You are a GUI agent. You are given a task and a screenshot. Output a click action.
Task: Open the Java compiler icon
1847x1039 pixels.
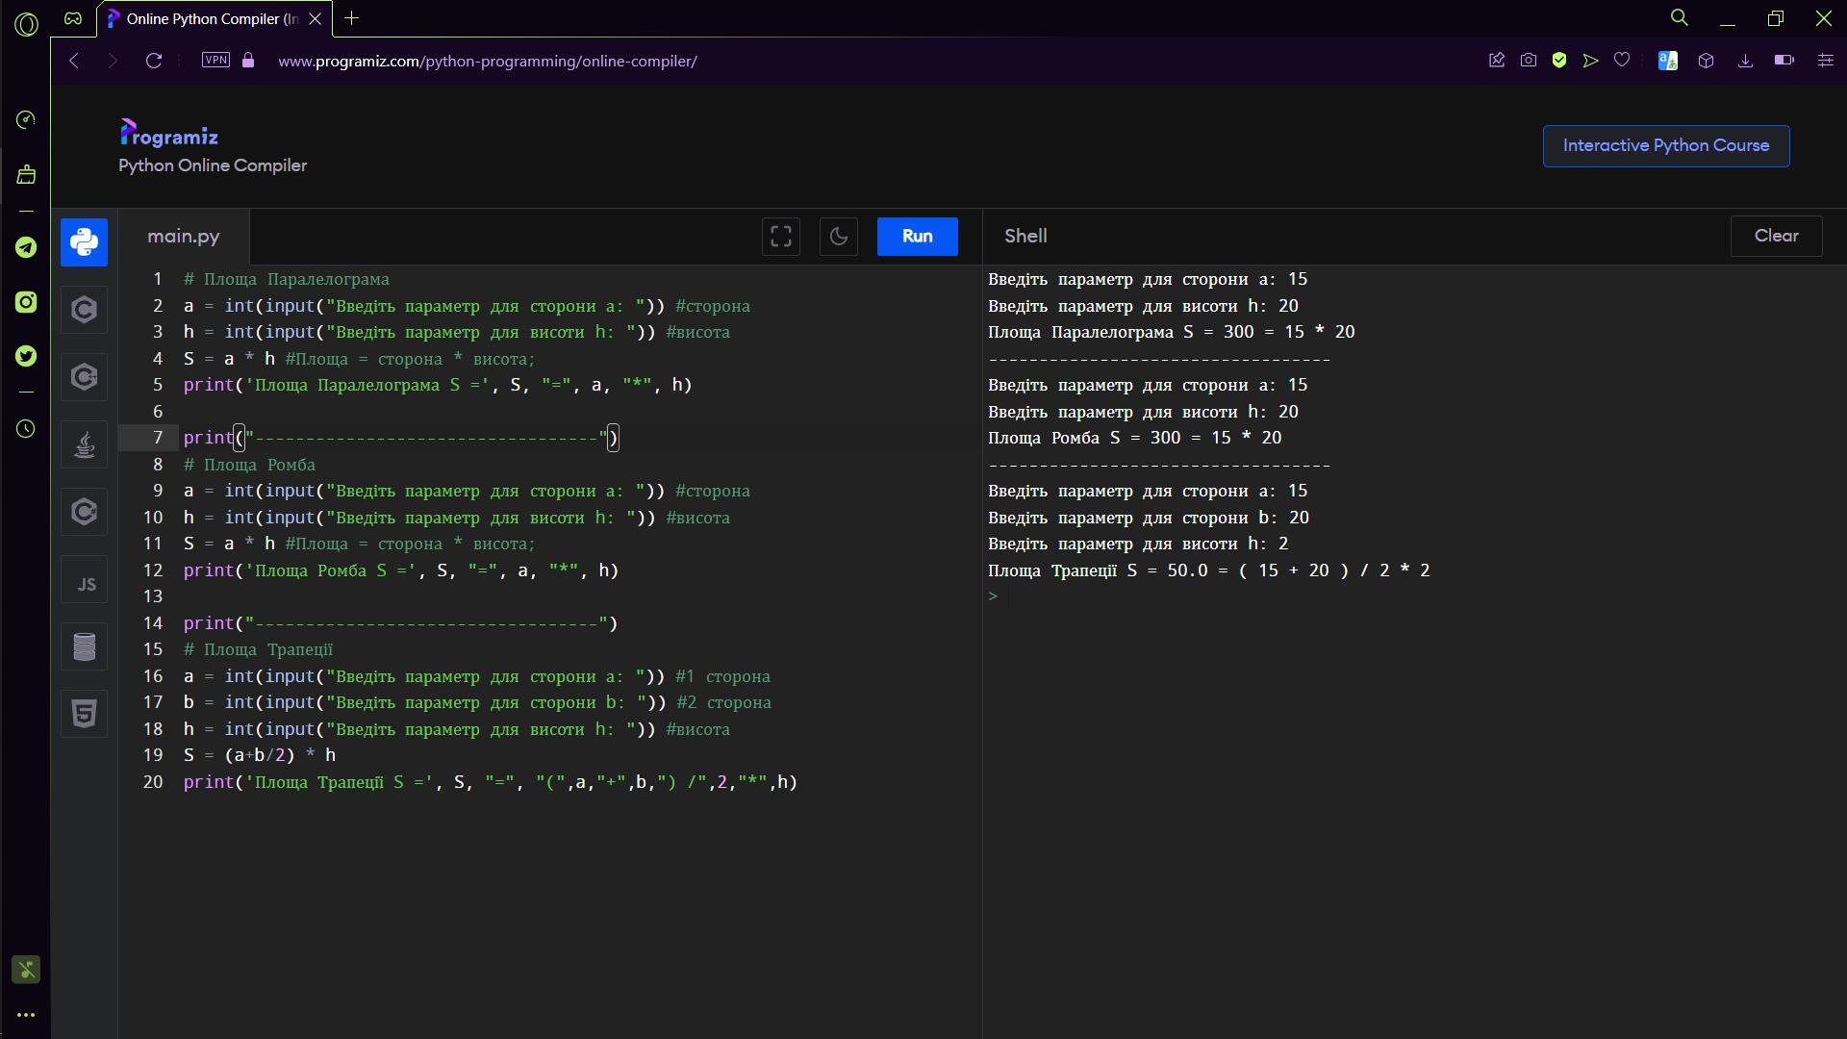coord(84,444)
